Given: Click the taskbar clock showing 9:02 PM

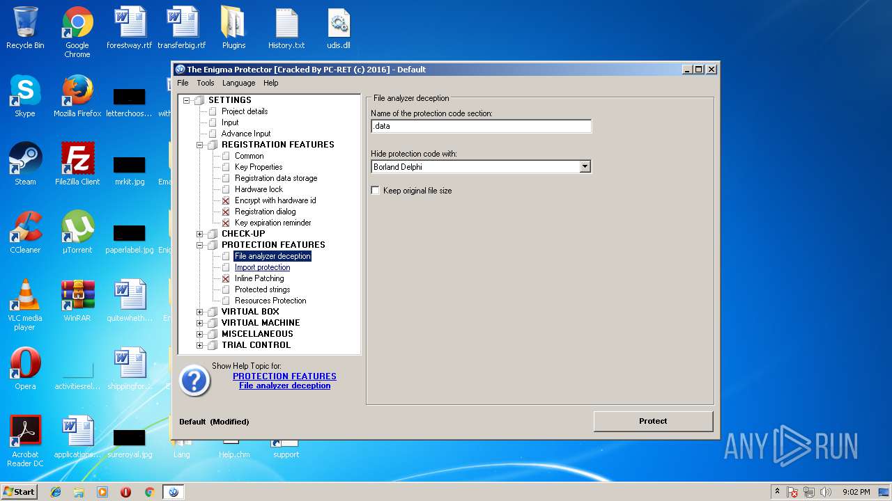Looking at the screenshot, I should pyautogui.click(x=856, y=492).
